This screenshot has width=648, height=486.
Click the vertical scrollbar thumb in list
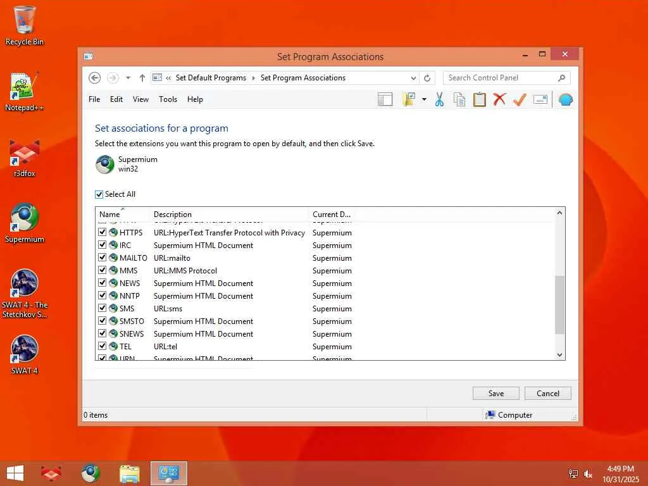tap(559, 304)
